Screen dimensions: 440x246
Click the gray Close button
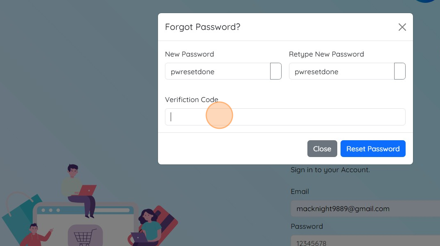(x=322, y=149)
